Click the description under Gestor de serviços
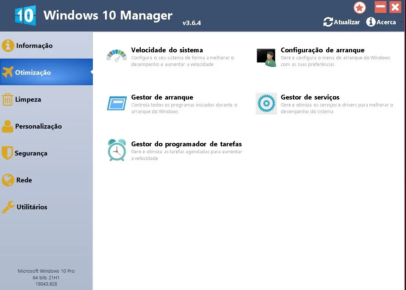406x290 pixels. [337, 108]
